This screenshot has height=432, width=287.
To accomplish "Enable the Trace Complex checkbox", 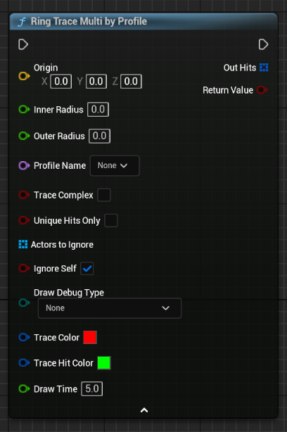I will (104, 195).
